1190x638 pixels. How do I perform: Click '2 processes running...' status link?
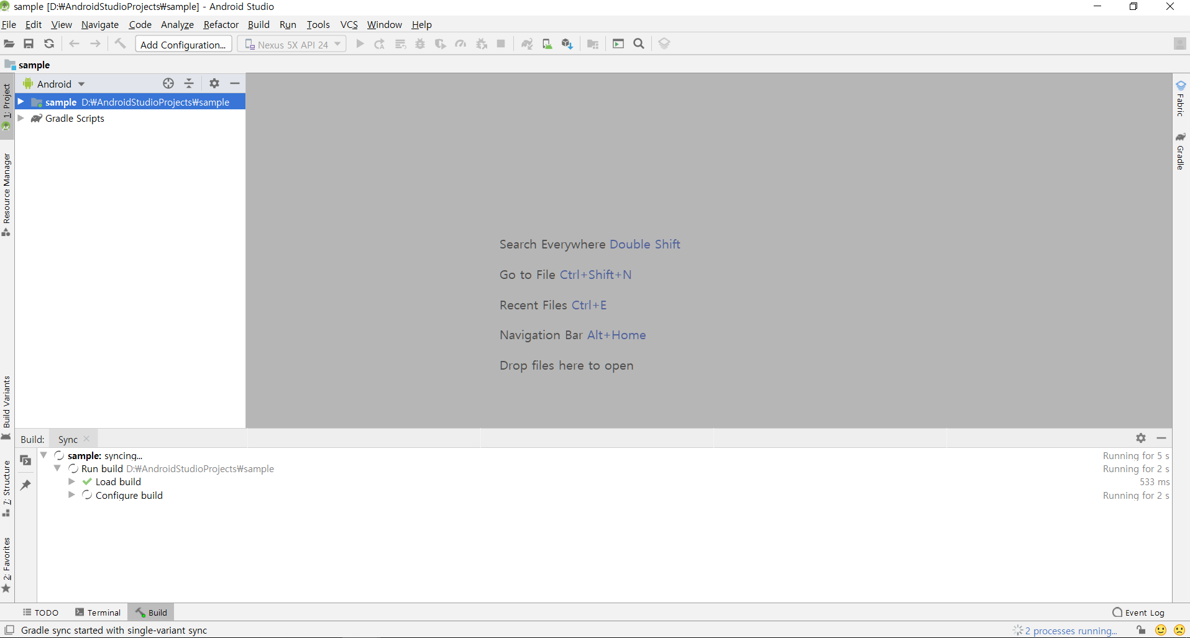point(1071,631)
